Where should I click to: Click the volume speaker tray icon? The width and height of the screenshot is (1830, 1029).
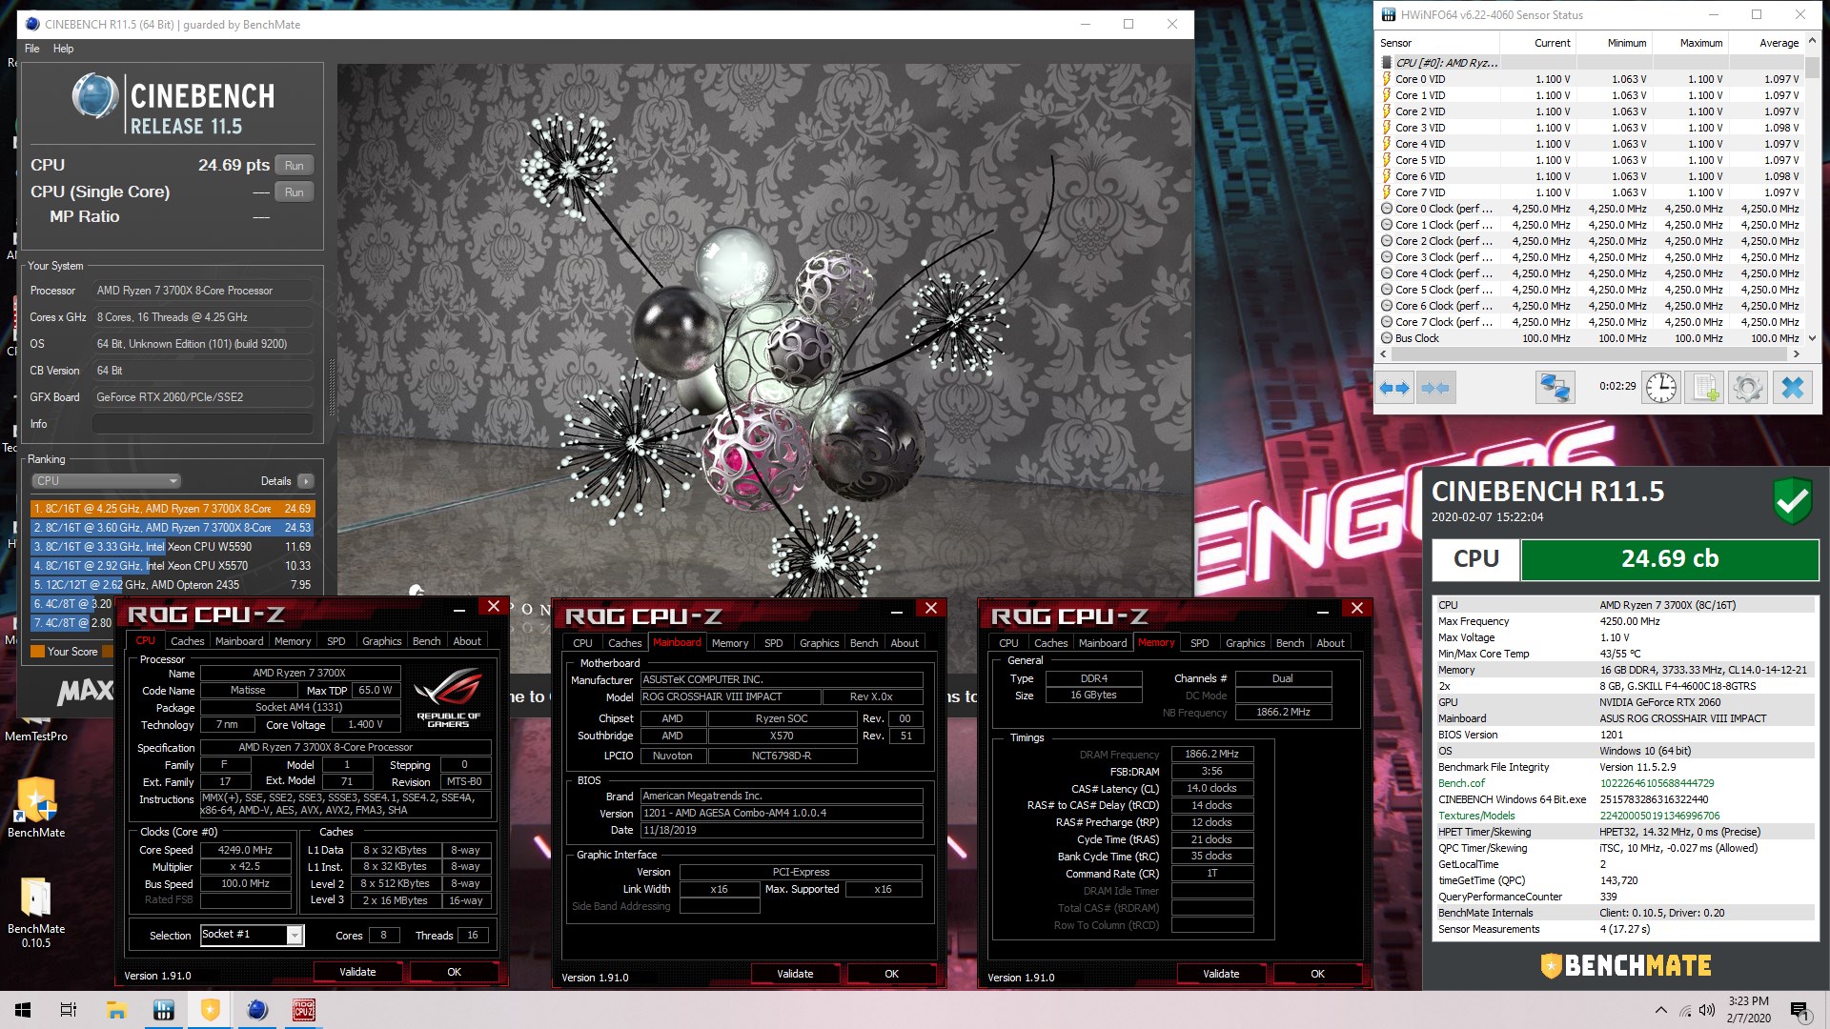tap(1707, 1010)
